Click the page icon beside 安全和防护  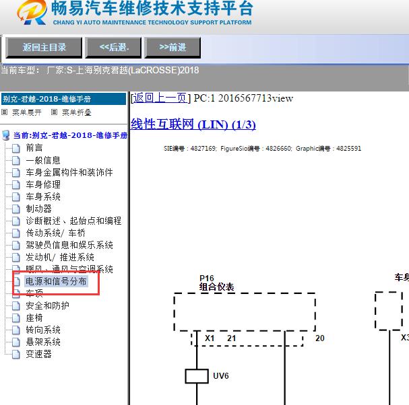[x=16, y=306]
